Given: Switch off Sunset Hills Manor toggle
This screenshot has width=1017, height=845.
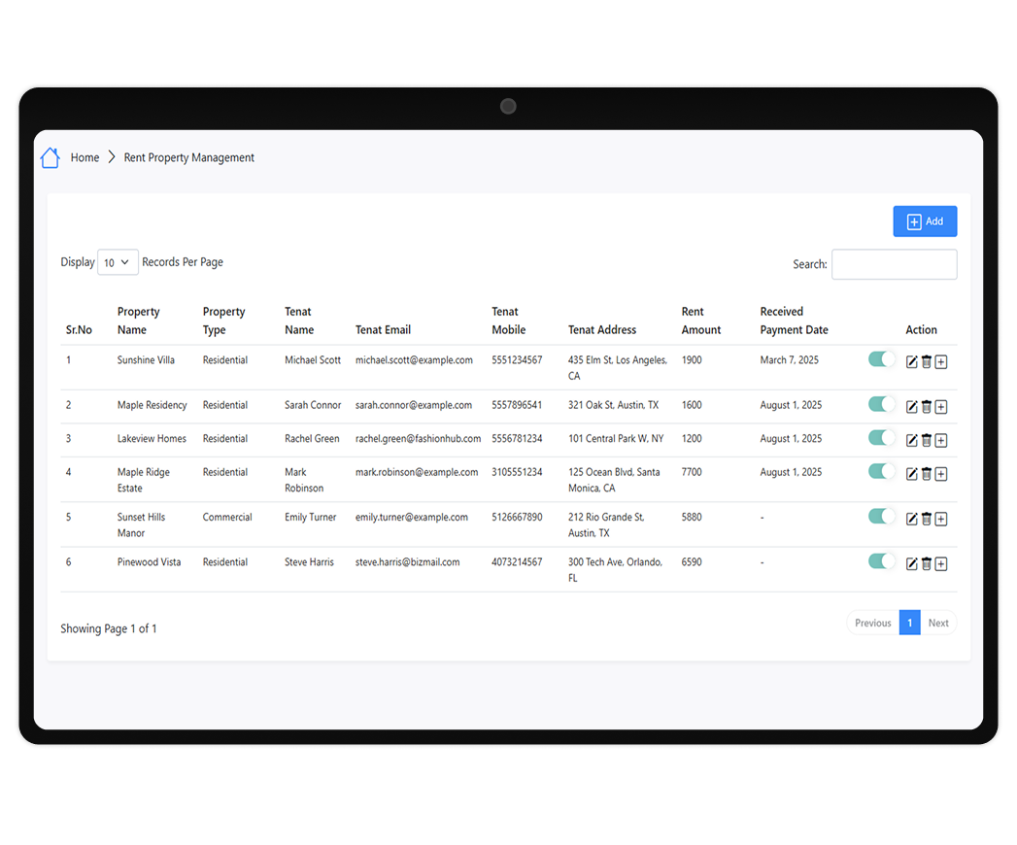Looking at the screenshot, I should [881, 516].
